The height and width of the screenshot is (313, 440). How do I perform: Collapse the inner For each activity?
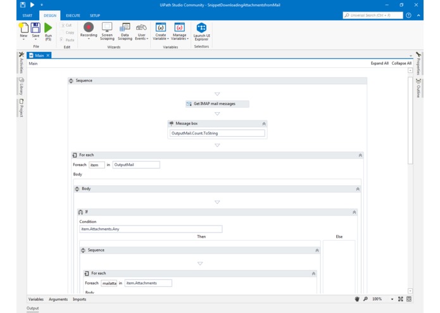point(313,274)
